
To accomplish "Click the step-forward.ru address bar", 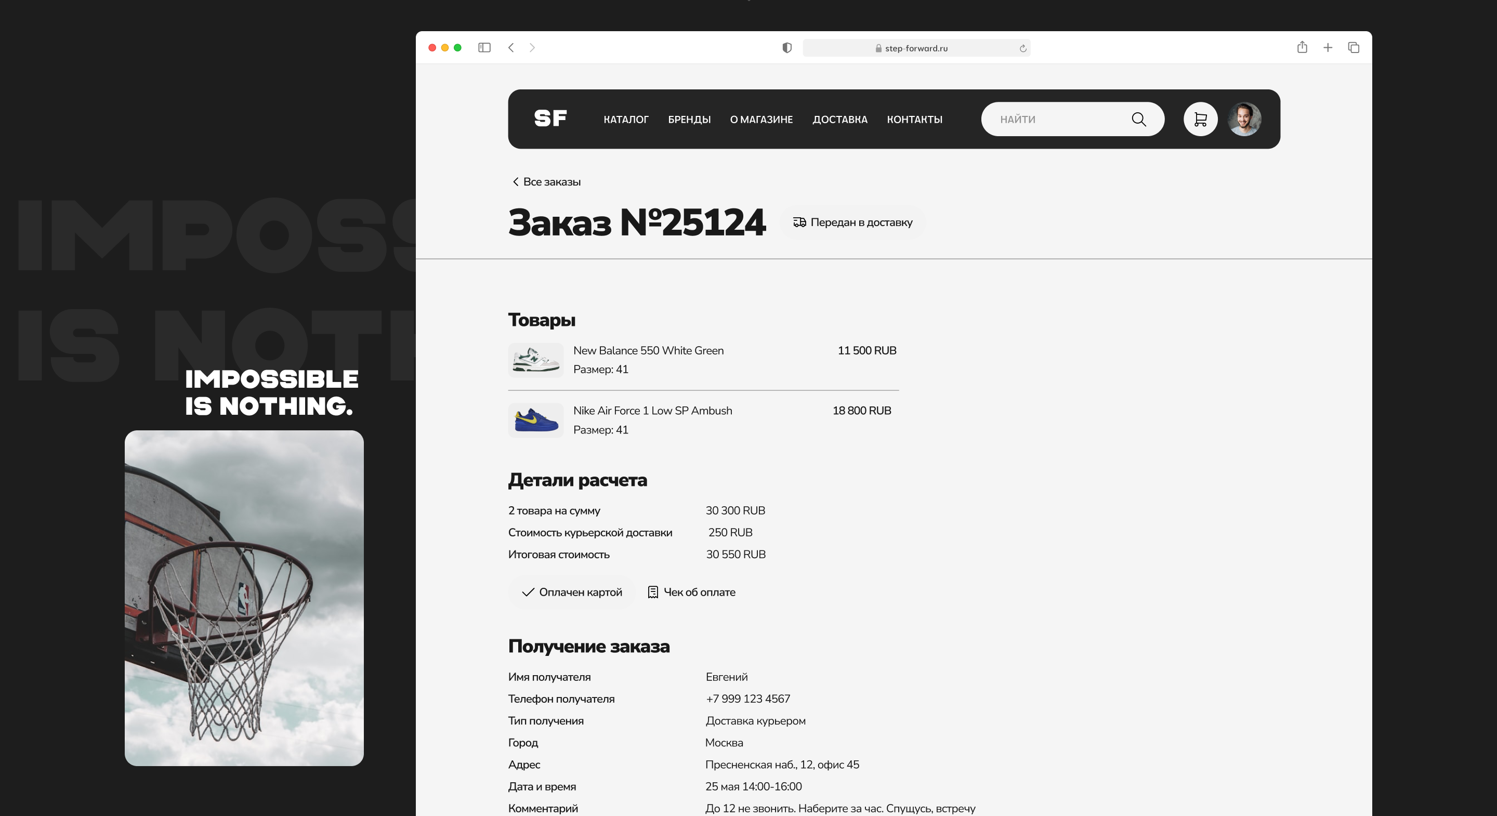I will [x=915, y=48].
